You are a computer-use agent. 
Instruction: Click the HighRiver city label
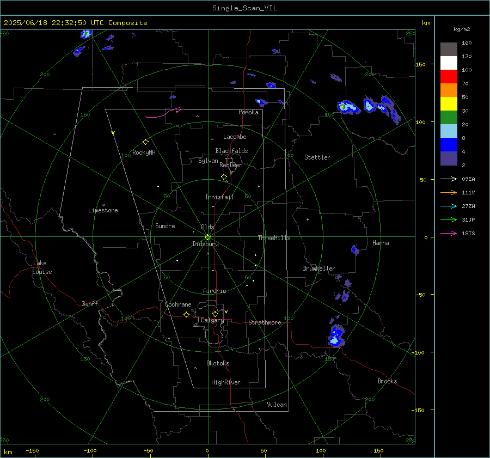226,382
